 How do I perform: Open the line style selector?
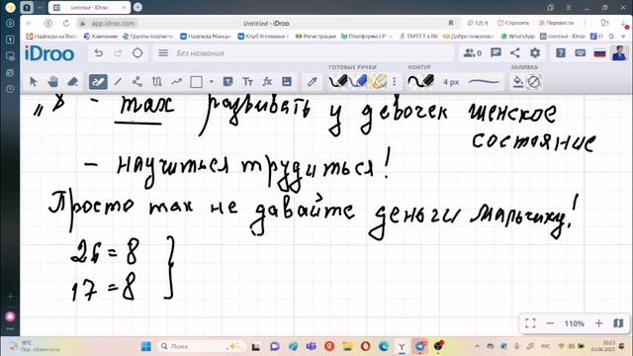pos(483,82)
